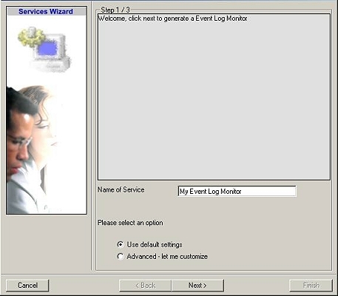Click the 'Use default settings' label text

click(155, 245)
